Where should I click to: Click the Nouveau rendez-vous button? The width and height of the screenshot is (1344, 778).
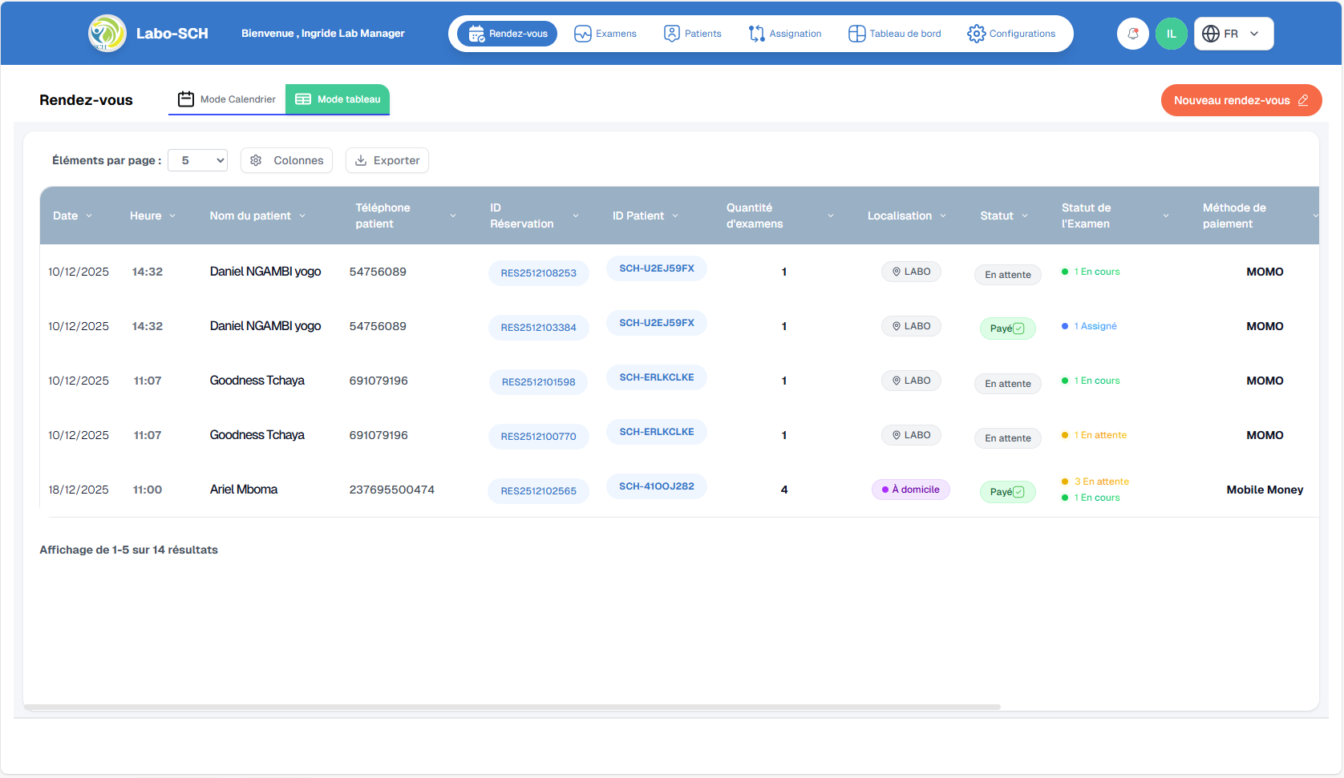tap(1241, 100)
